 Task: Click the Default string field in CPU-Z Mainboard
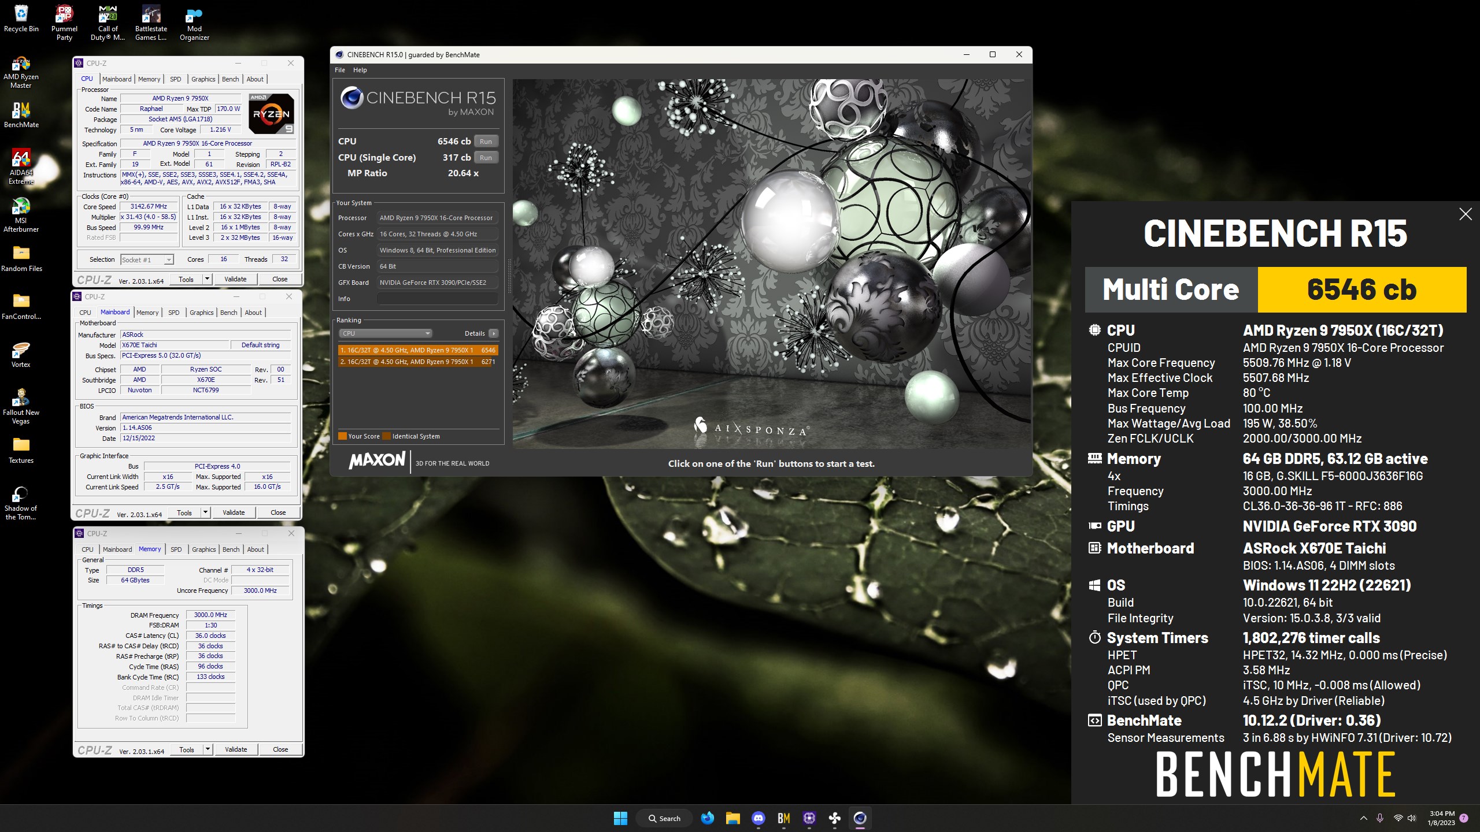[260, 345]
